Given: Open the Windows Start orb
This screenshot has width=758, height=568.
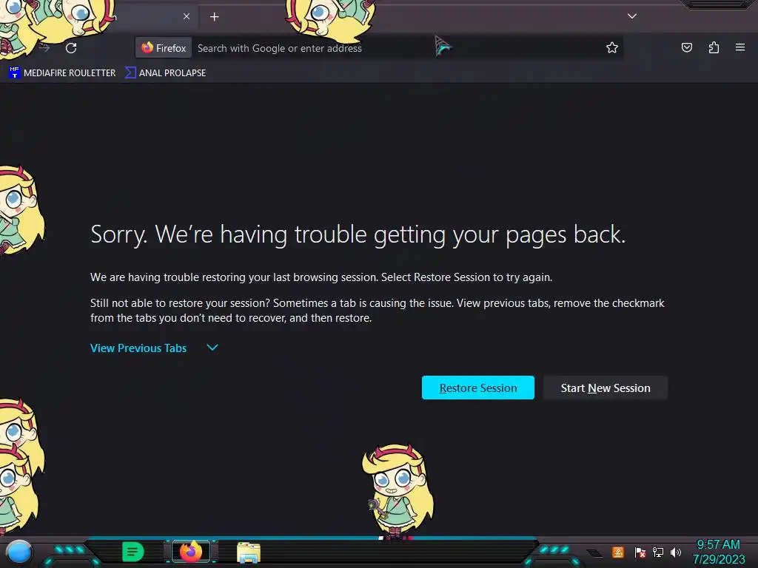Looking at the screenshot, I should click(19, 552).
